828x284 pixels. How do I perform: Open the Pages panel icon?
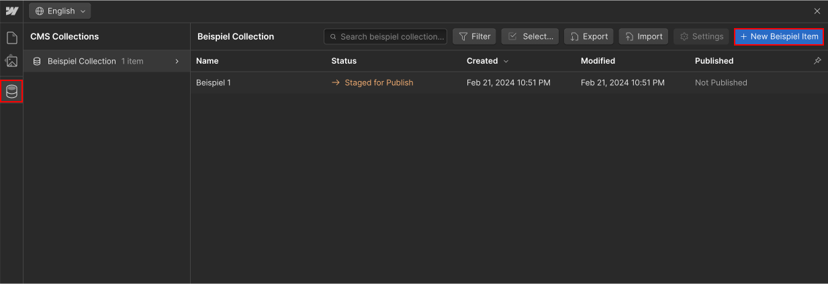(11, 38)
